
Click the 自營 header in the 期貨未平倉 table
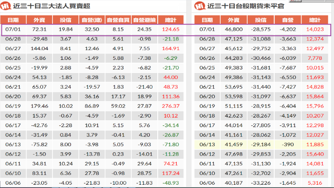[288, 20]
